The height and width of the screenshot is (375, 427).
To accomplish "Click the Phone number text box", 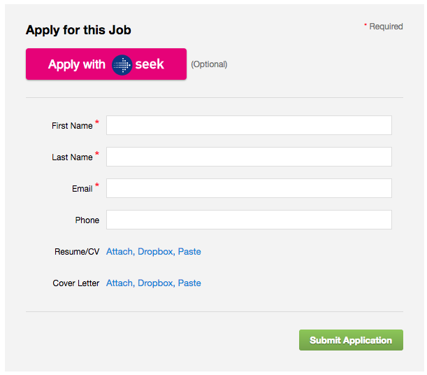I will pyautogui.click(x=249, y=220).
